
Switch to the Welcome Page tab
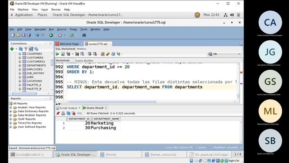point(69,44)
